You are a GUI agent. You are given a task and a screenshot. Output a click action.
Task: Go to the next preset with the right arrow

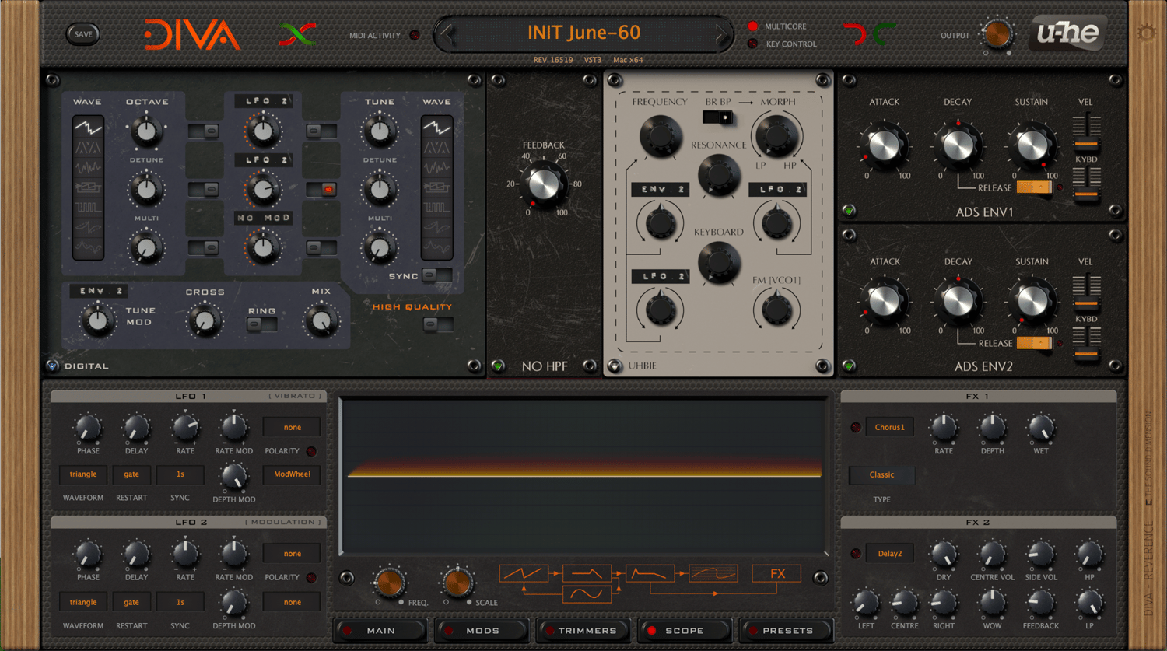click(x=722, y=34)
